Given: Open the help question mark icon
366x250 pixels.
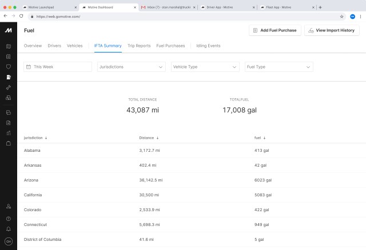Looking at the screenshot, I should (x=8, y=218).
